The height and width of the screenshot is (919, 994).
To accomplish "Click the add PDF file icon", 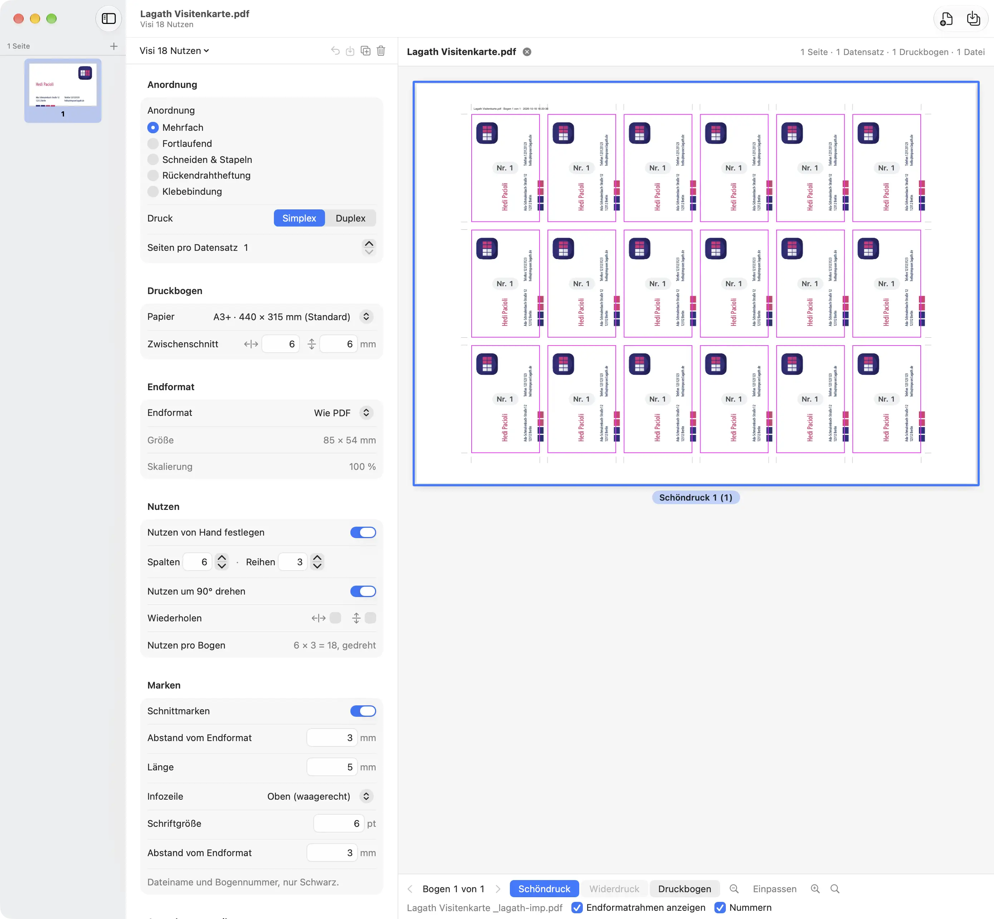I will [946, 19].
